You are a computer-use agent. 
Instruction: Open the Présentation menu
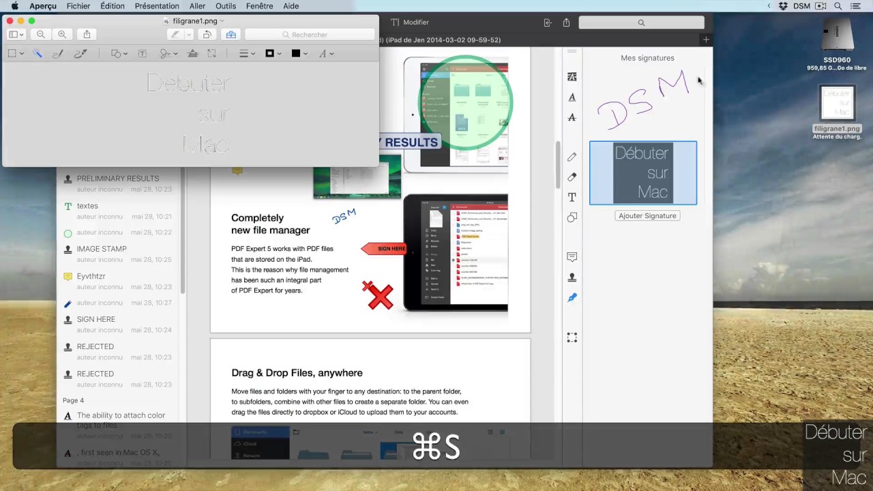[157, 6]
